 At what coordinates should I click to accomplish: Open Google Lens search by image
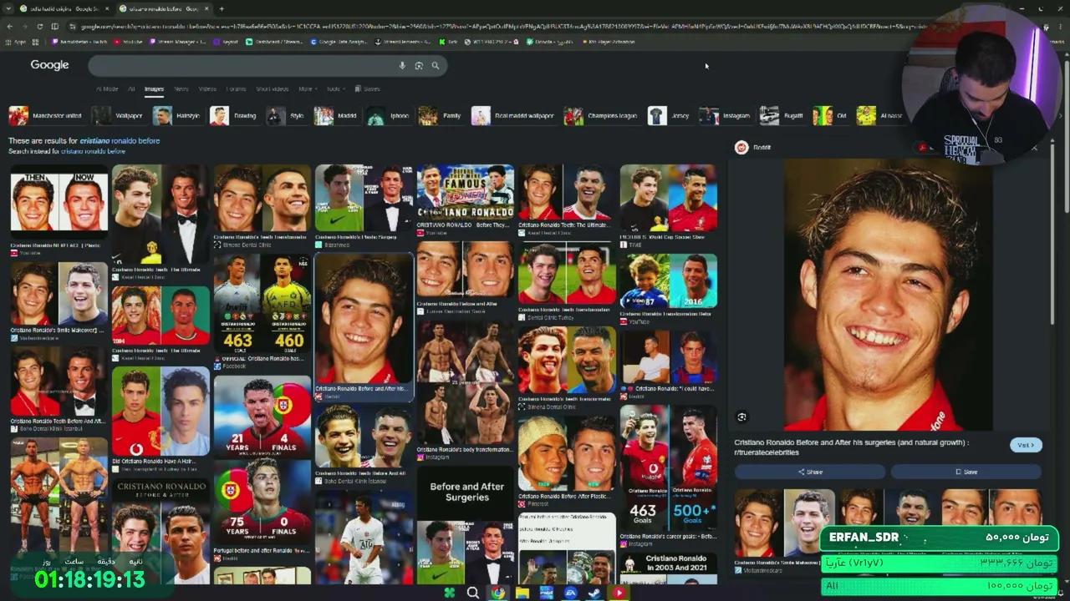(x=419, y=65)
